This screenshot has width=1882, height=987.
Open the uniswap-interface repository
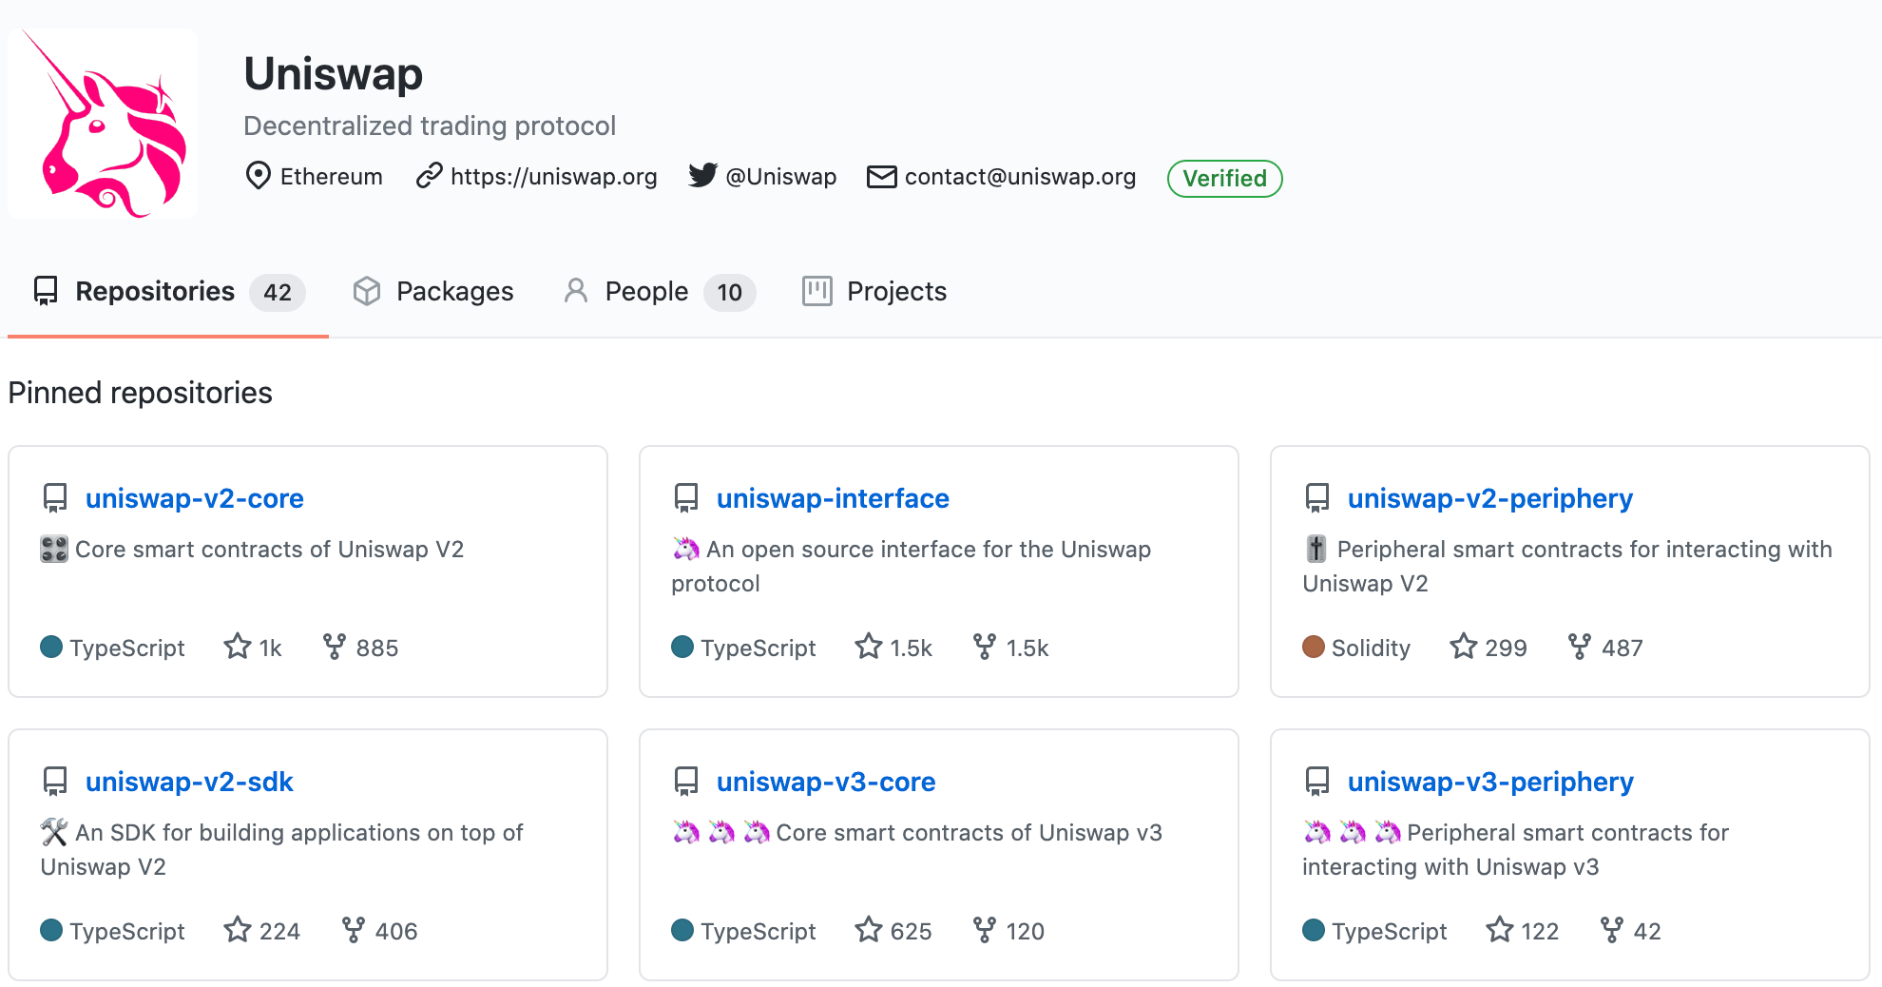[833, 498]
